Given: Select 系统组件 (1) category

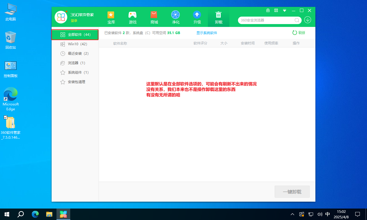Looking at the screenshot, I should click(x=75, y=72).
